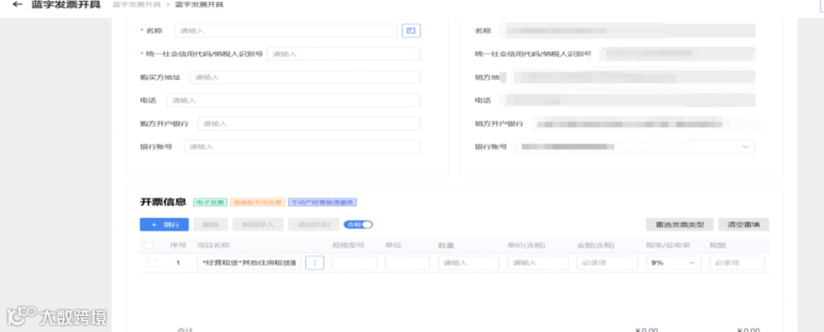Viewport: 824px width, 332px height.
Task: Click the blue 不动产经营租赁服务 tag
Action: (x=322, y=202)
